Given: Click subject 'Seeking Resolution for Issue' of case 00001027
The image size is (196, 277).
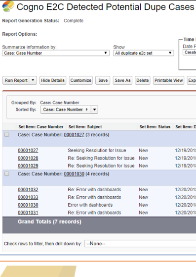Looking at the screenshot, I should (97, 151).
